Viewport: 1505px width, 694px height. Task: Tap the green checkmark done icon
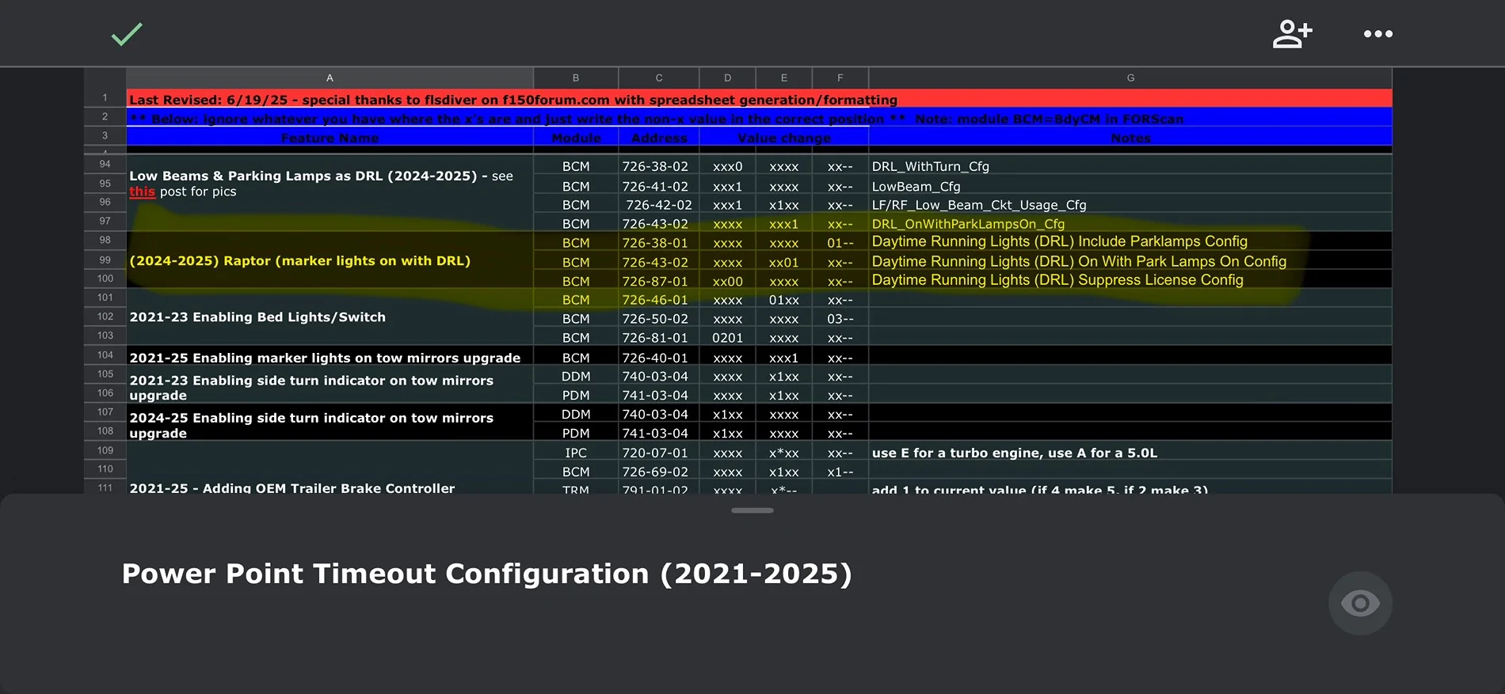tap(127, 34)
